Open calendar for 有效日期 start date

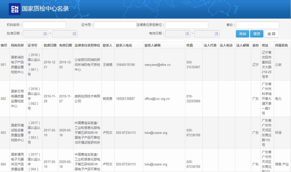tap(187, 34)
